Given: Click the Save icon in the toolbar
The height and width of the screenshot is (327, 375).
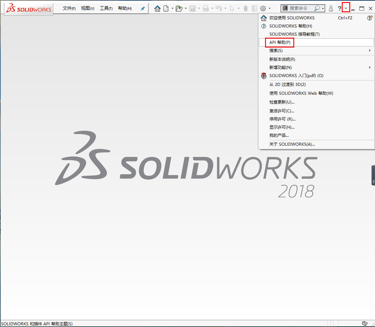Looking at the screenshot, I should pos(192,8).
